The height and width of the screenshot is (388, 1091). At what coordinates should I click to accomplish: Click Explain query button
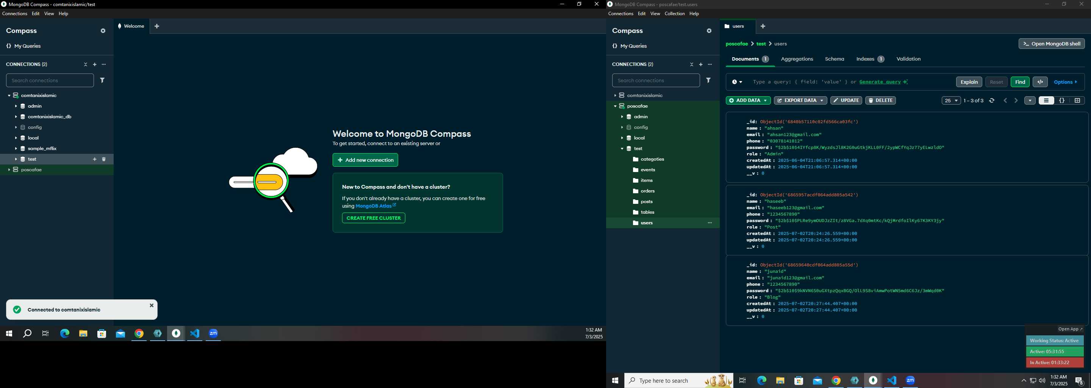[x=969, y=82]
